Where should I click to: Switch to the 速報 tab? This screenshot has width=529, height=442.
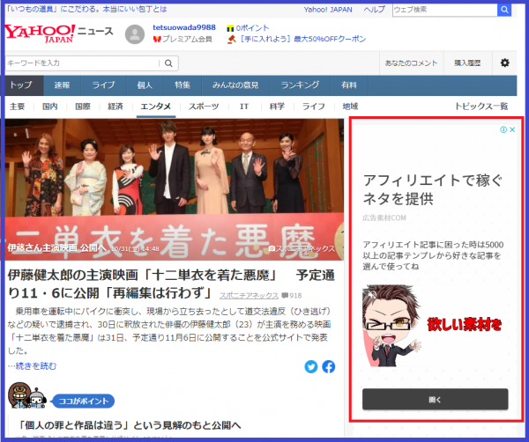coord(62,85)
